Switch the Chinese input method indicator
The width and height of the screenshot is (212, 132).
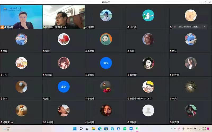tap(183, 129)
